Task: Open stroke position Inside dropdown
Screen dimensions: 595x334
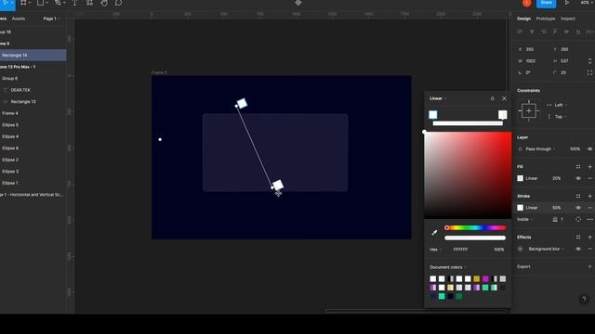Action: [524, 219]
